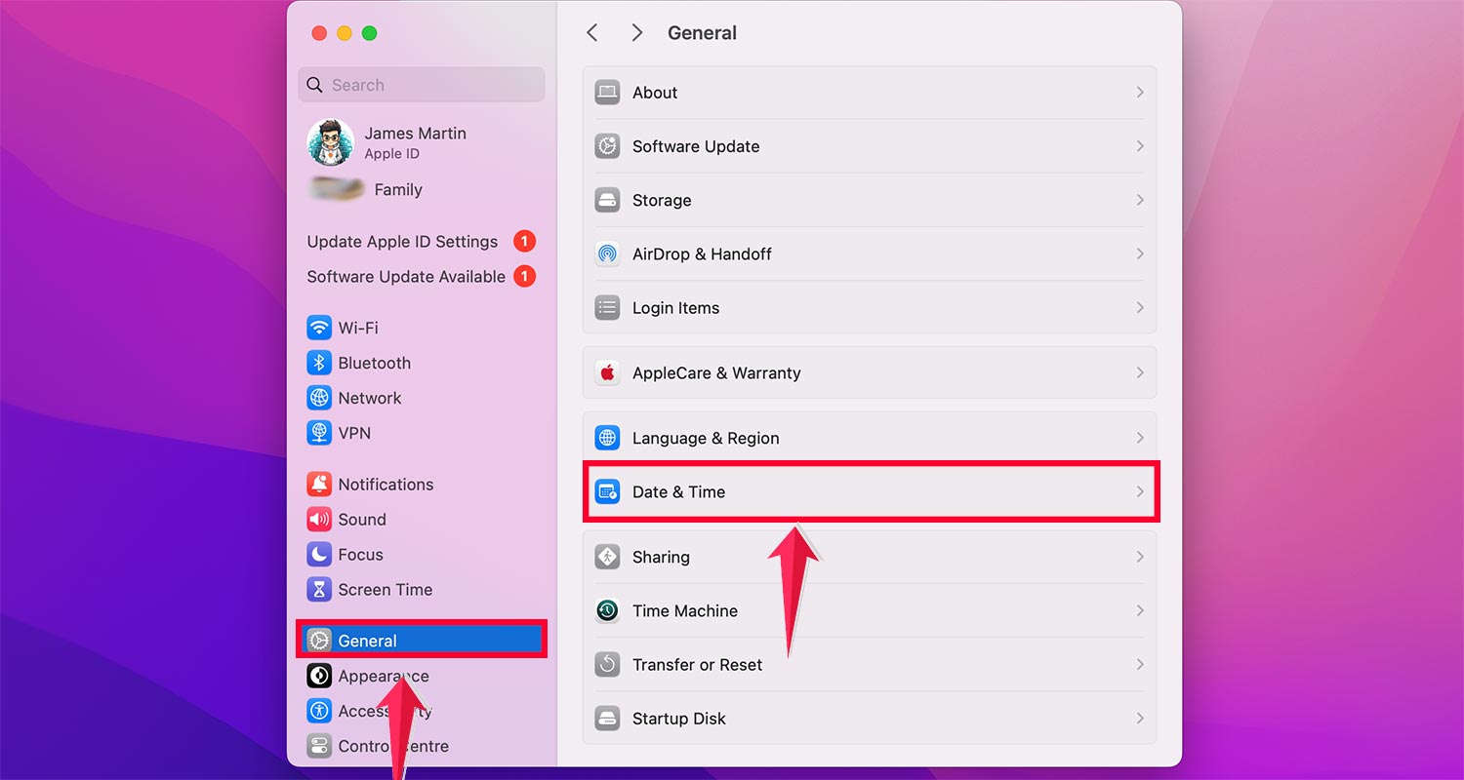The width and height of the screenshot is (1464, 780).
Task: Select the VPN icon in the sidebar
Action: click(x=320, y=433)
